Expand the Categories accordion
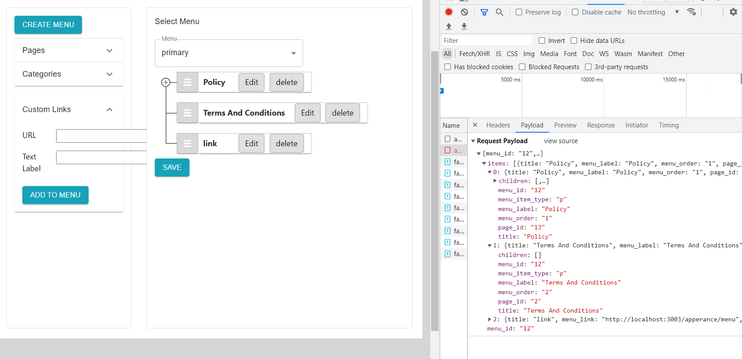742x359 pixels. 68,74
